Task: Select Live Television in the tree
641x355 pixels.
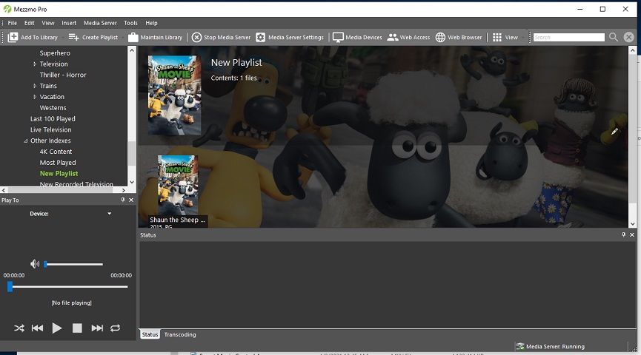Action: (50, 129)
